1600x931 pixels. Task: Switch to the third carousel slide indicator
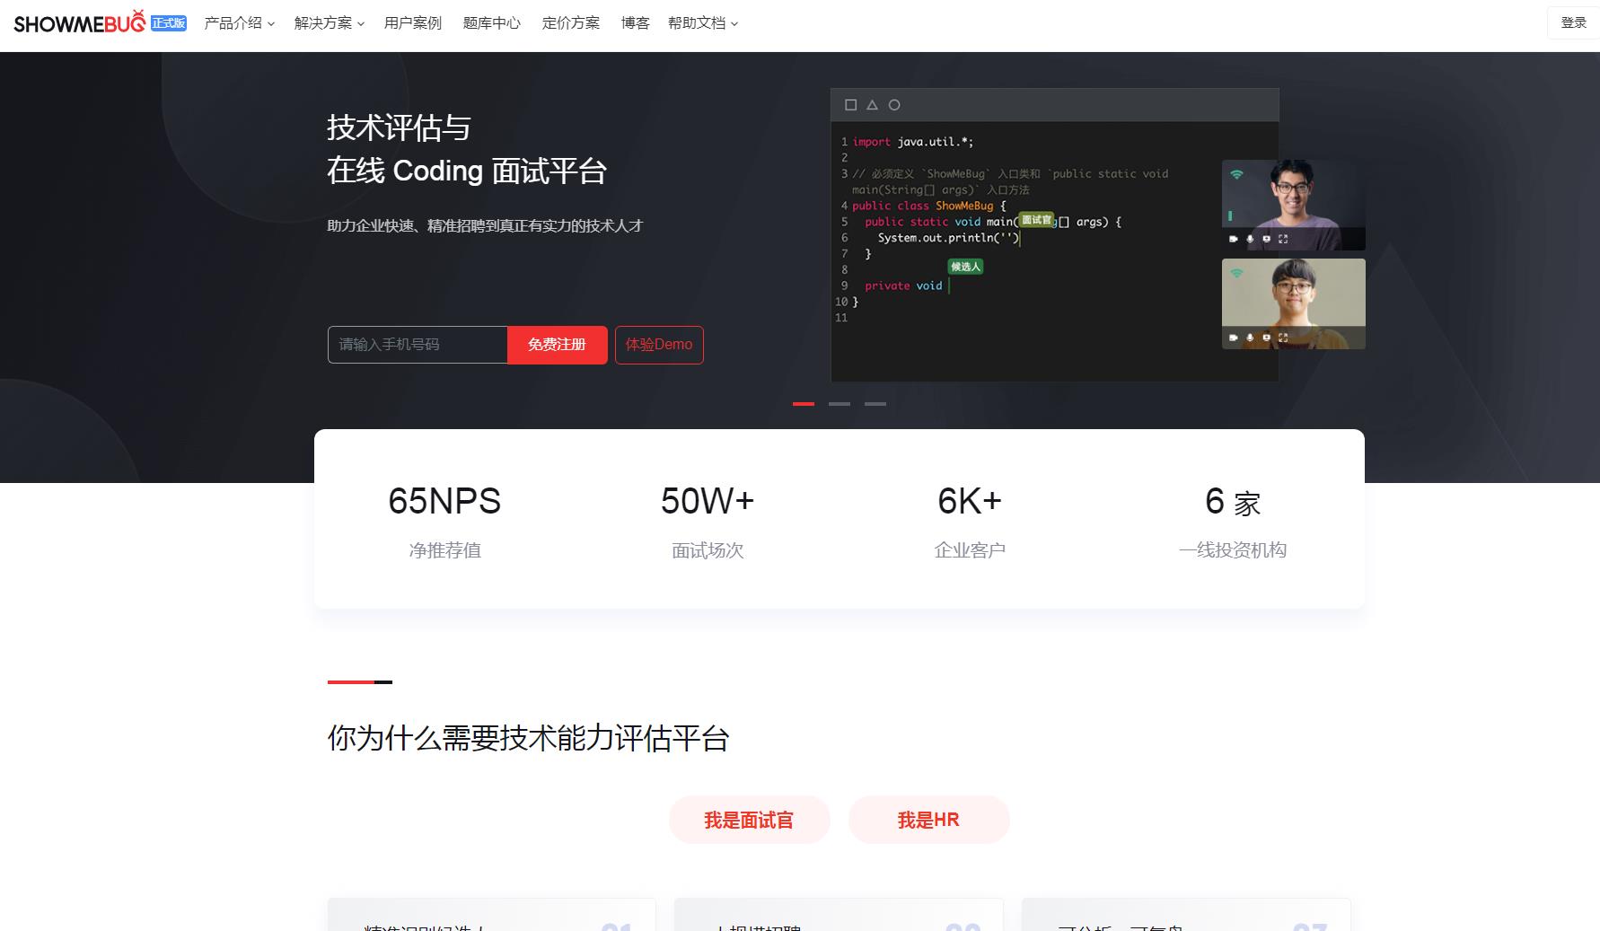pyautogui.click(x=875, y=404)
